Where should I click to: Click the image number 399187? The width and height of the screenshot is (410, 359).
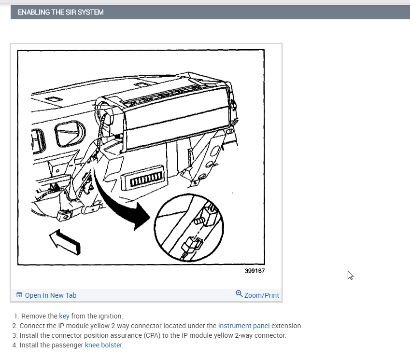pos(254,271)
